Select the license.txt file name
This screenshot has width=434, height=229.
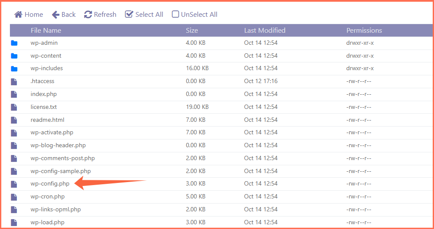[x=44, y=107]
